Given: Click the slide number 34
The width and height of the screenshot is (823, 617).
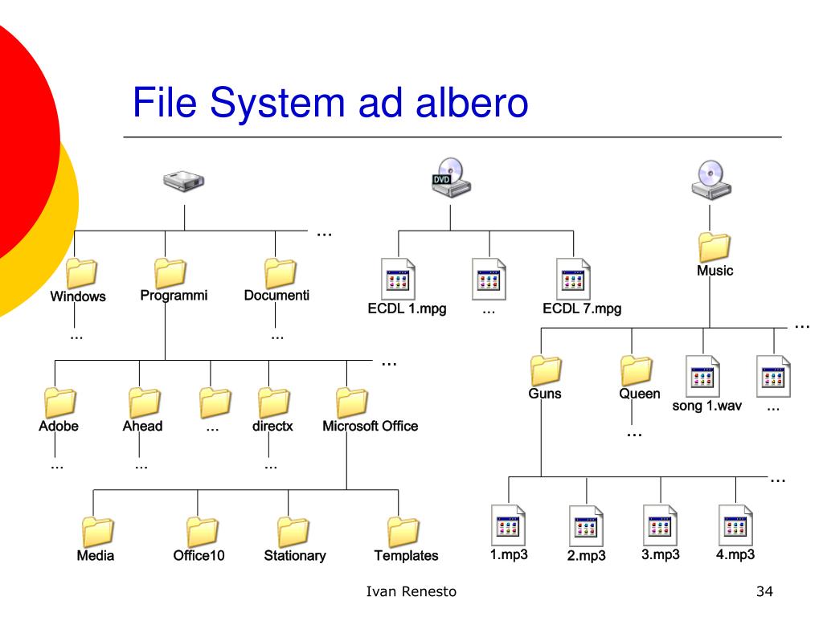Looking at the screenshot, I should 765,592.
